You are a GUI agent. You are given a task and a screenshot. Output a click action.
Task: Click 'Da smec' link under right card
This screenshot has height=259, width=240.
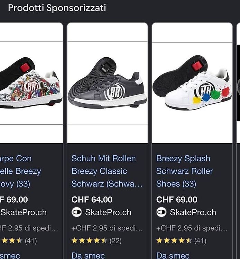(173, 256)
